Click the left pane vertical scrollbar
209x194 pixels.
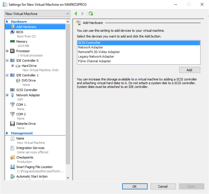(x=68, y=101)
